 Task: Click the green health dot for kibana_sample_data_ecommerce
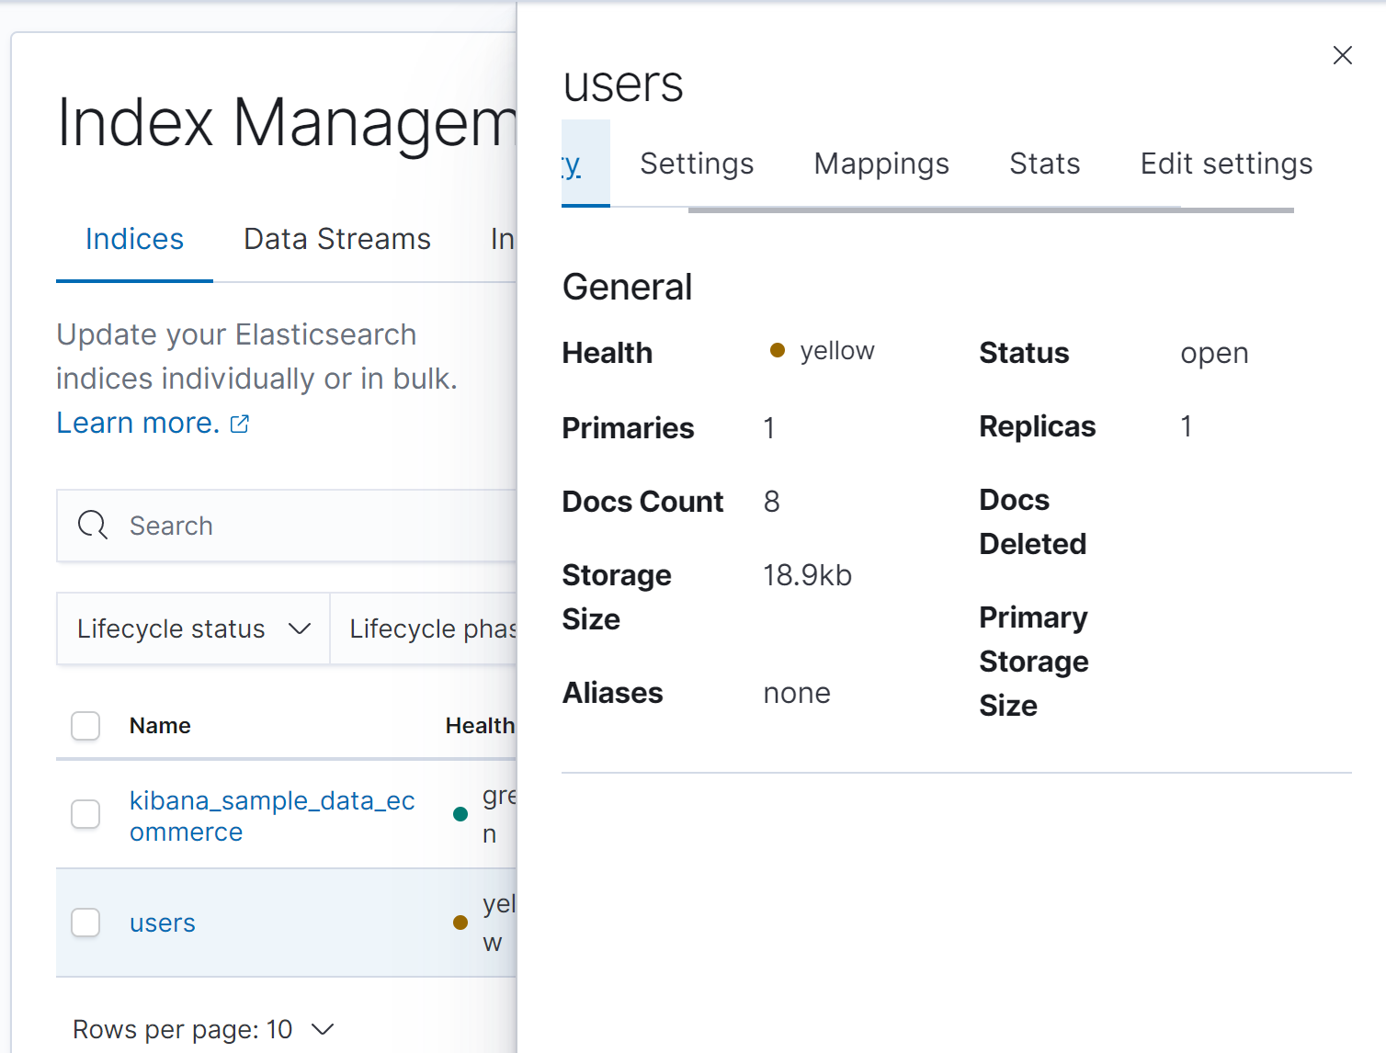click(460, 814)
